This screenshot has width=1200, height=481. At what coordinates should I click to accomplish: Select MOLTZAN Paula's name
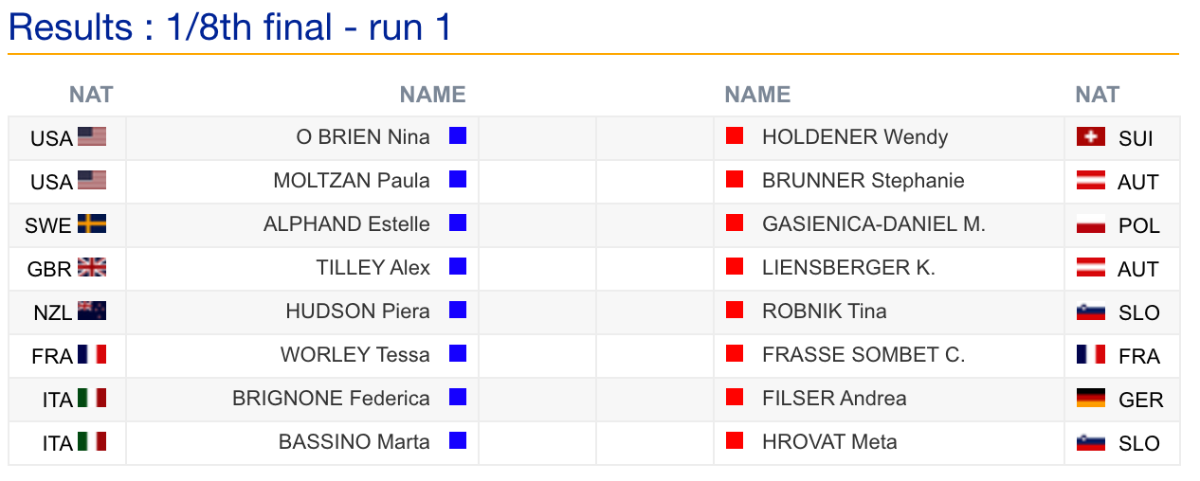point(351,181)
